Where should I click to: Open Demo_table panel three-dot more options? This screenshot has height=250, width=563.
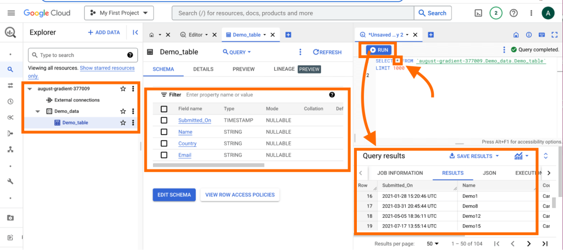click(x=301, y=52)
